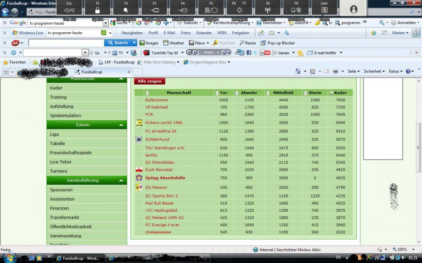Viewport: 422px width, 263px height.
Task: Click the Kickers LarGö 1966 club crest
Action: [139, 122]
